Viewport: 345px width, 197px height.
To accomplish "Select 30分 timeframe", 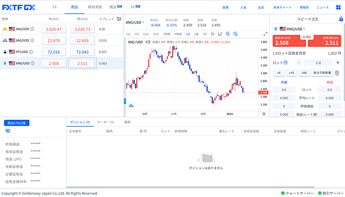I will (156, 34).
